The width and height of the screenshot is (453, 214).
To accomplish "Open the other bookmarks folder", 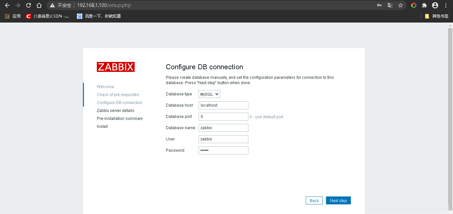I will [437, 16].
